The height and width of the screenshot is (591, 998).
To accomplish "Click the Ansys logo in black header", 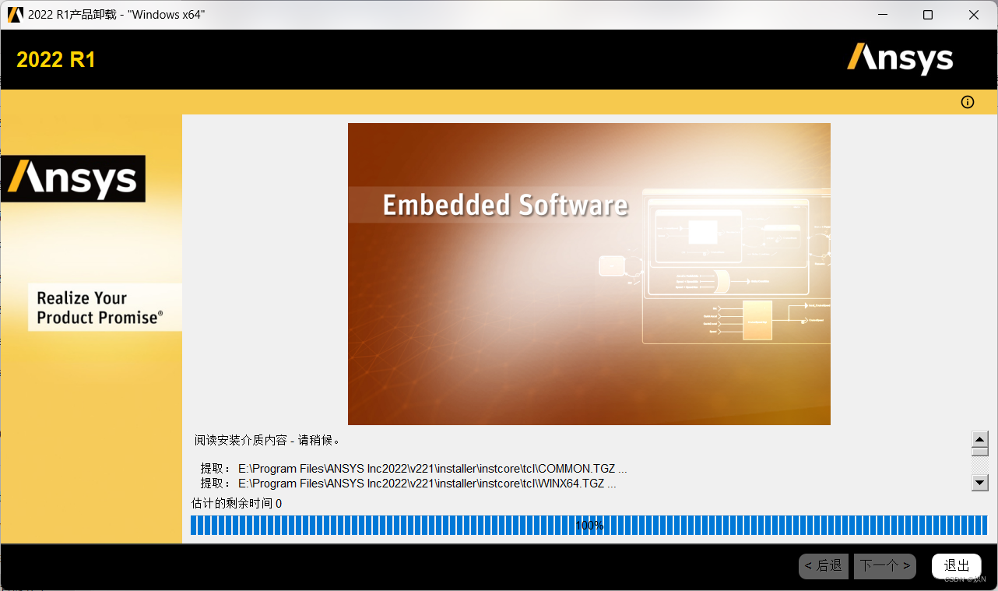I will pyautogui.click(x=900, y=59).
